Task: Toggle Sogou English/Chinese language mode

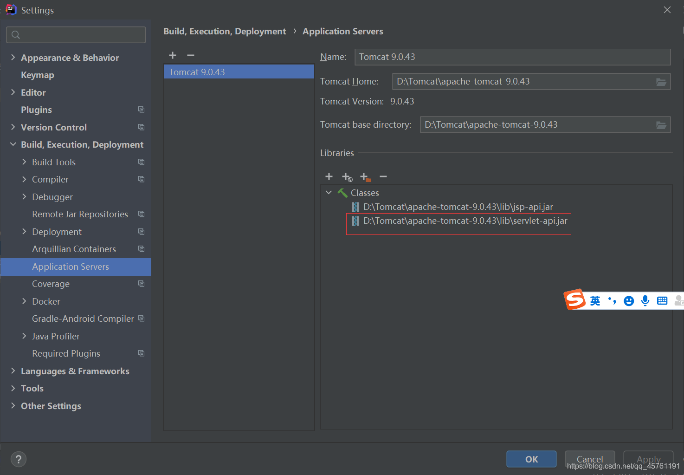Action: (595, 301)
